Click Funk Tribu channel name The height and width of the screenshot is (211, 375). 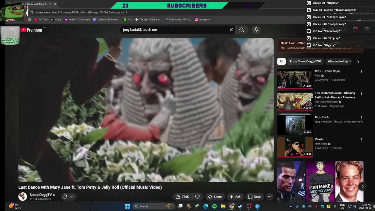(321, 144)
